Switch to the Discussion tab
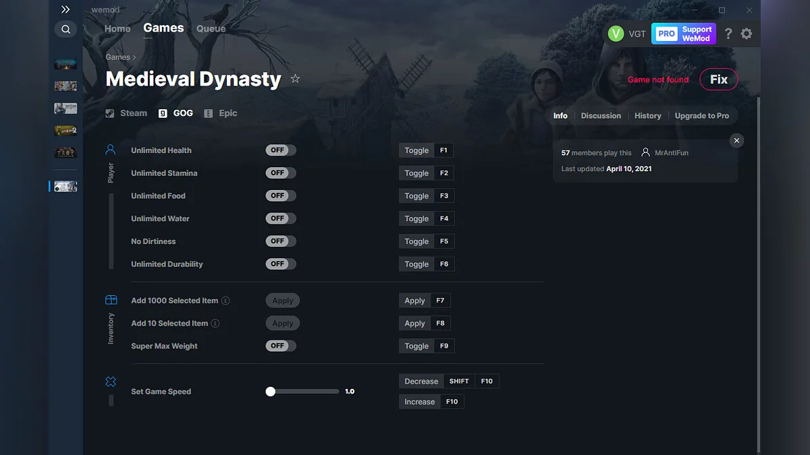The width and height of the screenshot is (810, 455). tap(601, 115)
